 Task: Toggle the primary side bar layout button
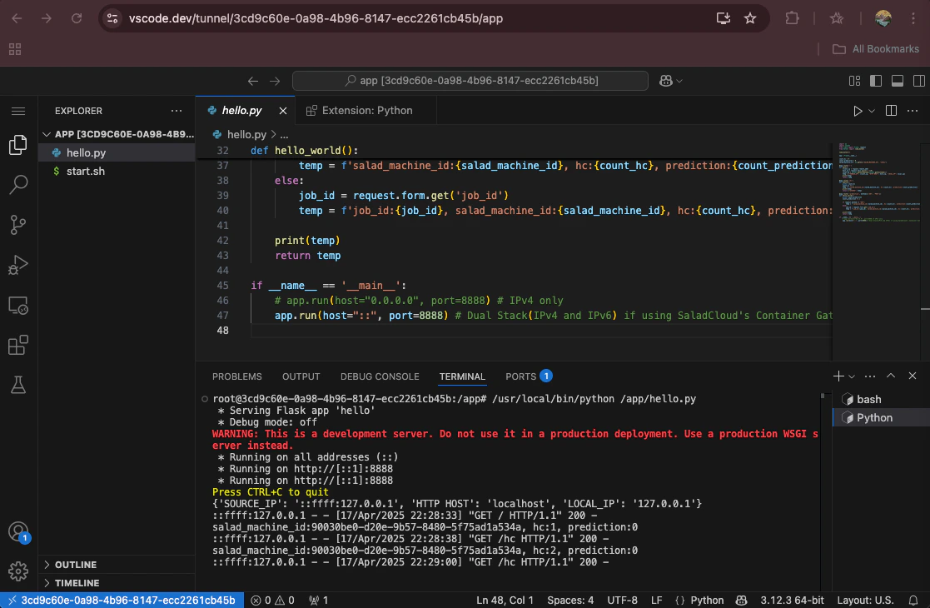click(x=875, y=81)
